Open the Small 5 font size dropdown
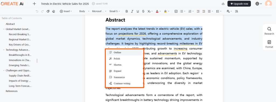Viewport: 276px width, 102px height. (115, 11)
